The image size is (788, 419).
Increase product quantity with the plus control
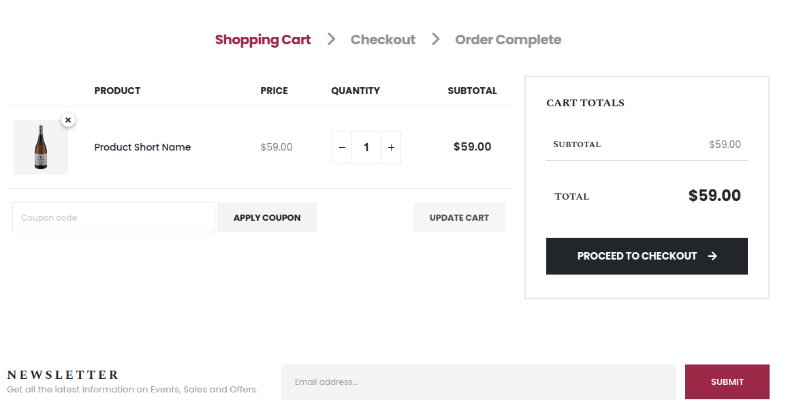coord(391,147)
